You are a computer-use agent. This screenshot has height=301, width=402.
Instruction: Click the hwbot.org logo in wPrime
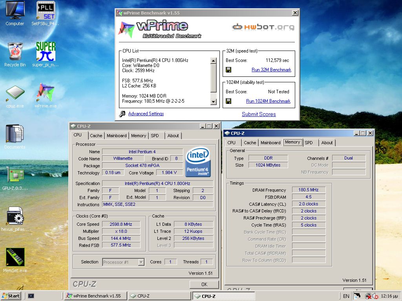pos(263,27)
